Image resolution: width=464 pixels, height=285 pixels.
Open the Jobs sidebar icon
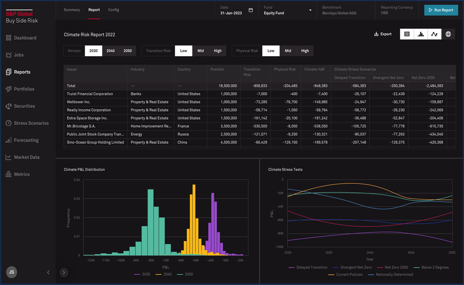9,55
